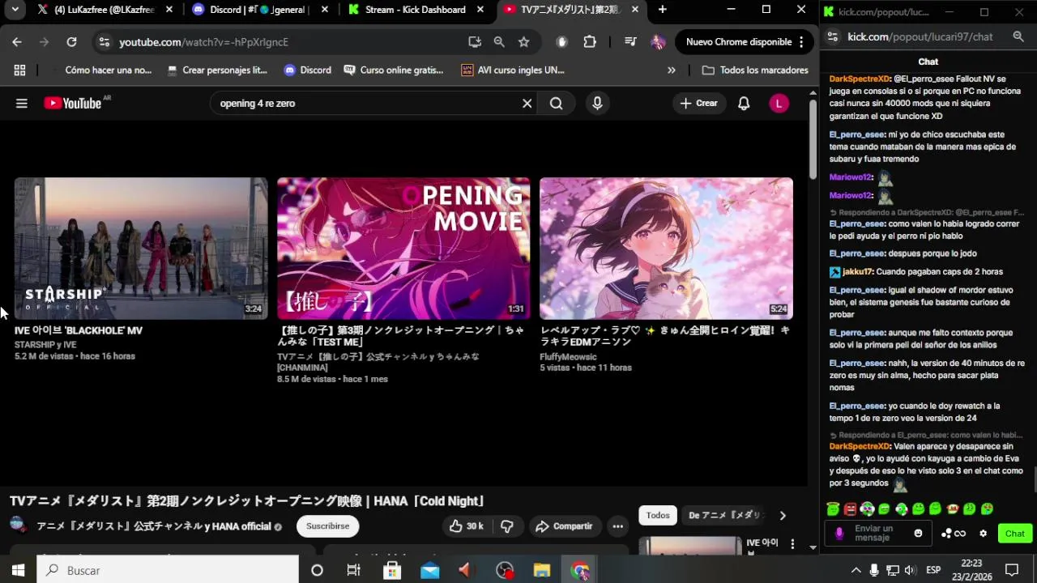Open Task View in the taskbar
1037x583 pixels.
353,570
